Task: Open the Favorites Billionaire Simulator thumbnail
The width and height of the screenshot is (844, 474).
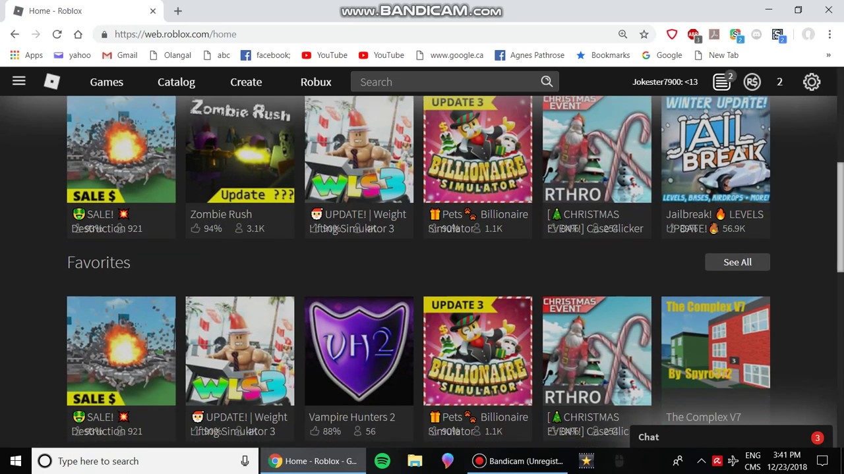Action: [x=477, y=351]
